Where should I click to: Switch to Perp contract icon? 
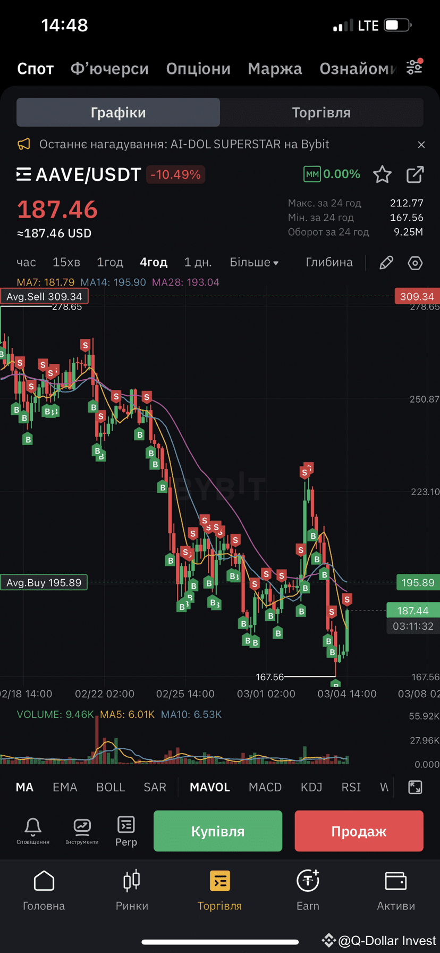coord(126,831)
